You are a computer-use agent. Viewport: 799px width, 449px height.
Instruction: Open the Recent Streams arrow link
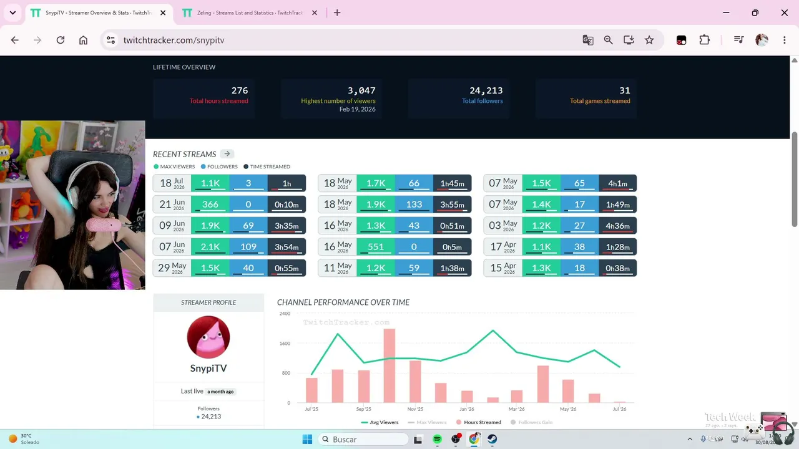(x=227, y=154)
